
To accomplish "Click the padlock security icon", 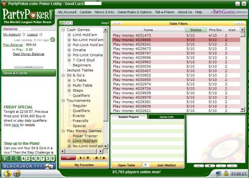I will pyautogui.click(x=226, y=173).
